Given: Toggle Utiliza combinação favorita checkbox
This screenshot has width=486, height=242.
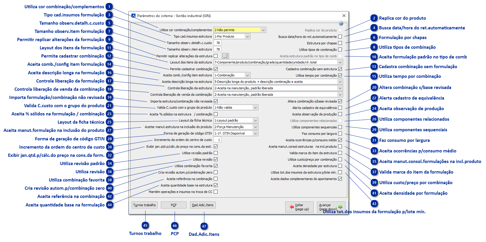Looking at the screenshot, I should tap(216, 166).
